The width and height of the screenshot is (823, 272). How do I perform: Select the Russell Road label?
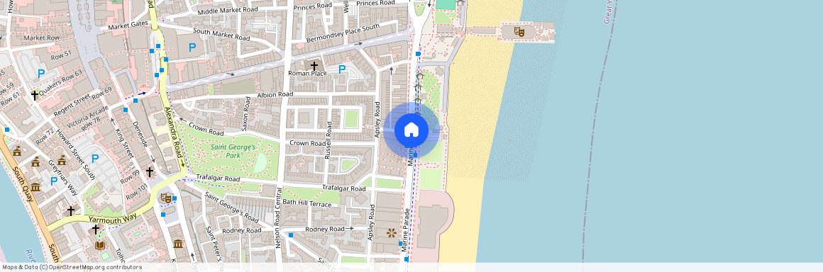point(329,141)
